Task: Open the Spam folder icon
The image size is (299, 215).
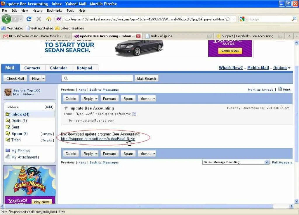Action: pos(8,133)
